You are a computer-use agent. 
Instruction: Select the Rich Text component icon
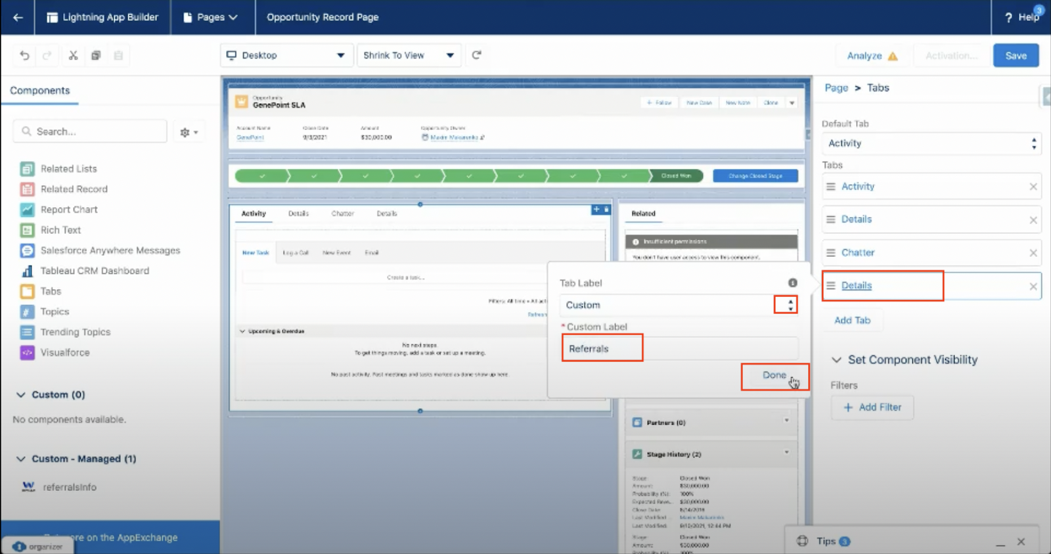tap(27, 230)
